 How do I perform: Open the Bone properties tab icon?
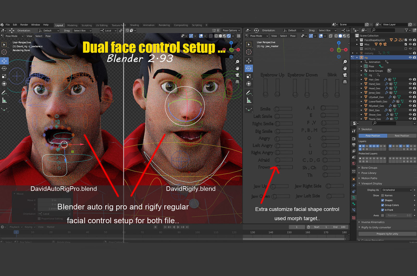[354, 204]
